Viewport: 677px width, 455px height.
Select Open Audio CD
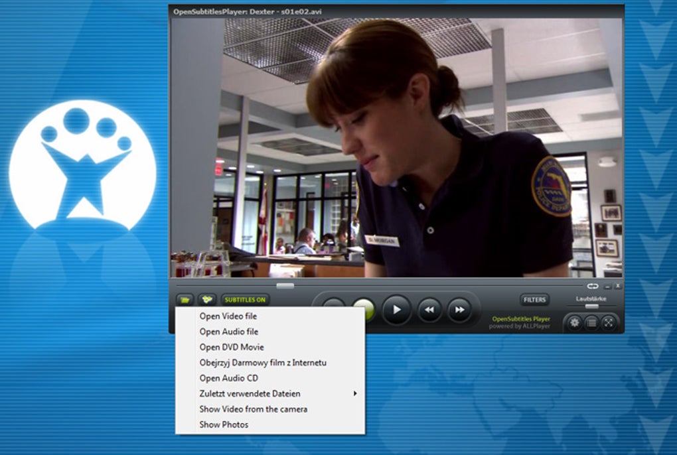pos(270,378)
